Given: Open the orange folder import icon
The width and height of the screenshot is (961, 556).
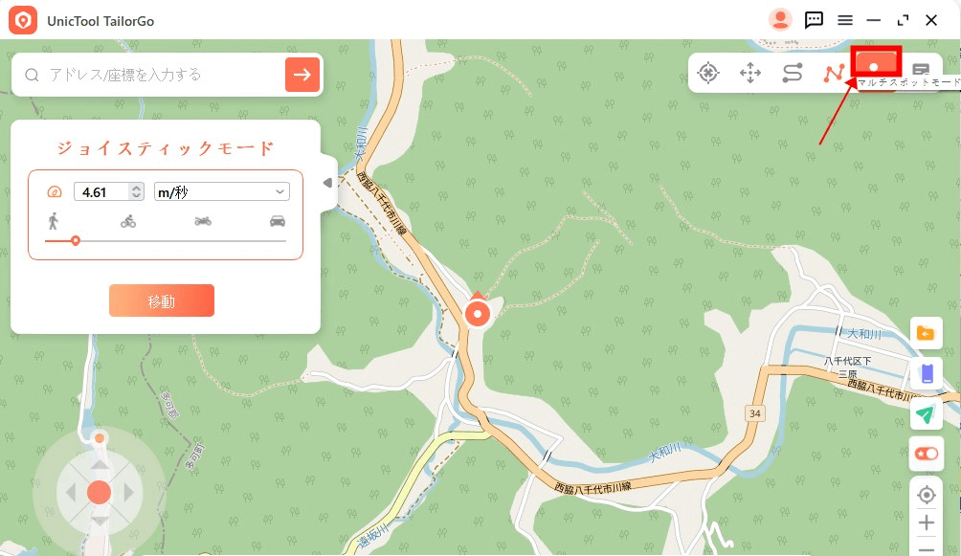Looking at the screenshot, I should pyautogui.click(x=927, y=333).
